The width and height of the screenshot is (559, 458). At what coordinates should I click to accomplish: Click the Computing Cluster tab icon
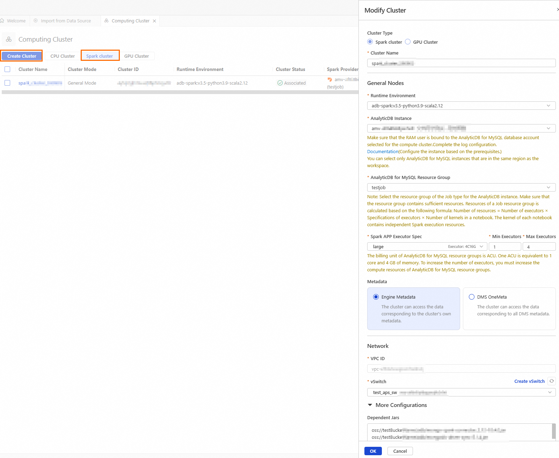pos(107,21)
